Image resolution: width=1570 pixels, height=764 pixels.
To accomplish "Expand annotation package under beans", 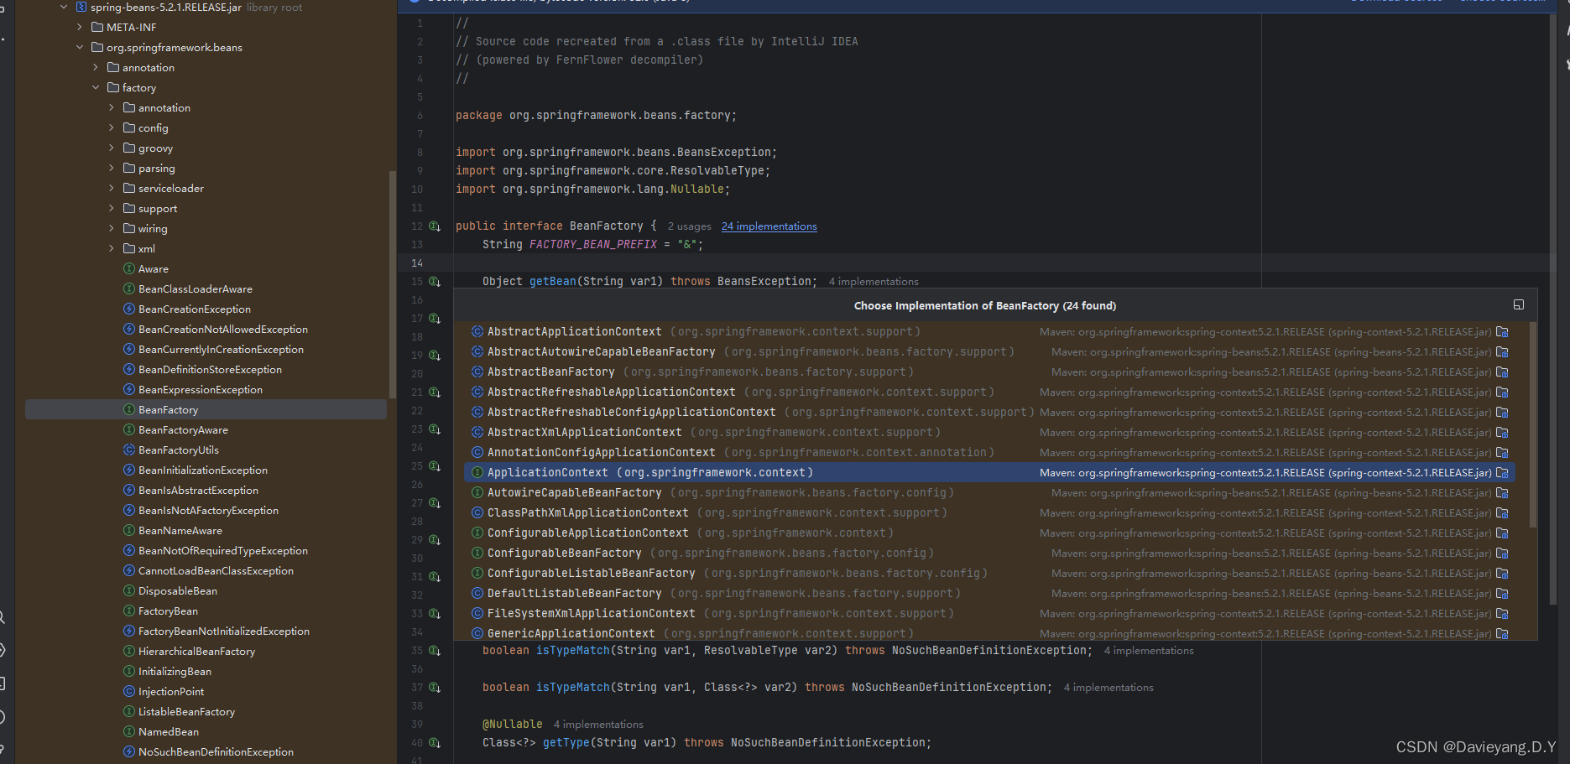I will (x=96, y=67).
